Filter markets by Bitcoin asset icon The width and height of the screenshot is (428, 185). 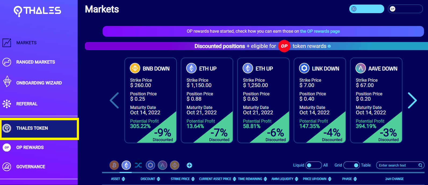(114, 165)
